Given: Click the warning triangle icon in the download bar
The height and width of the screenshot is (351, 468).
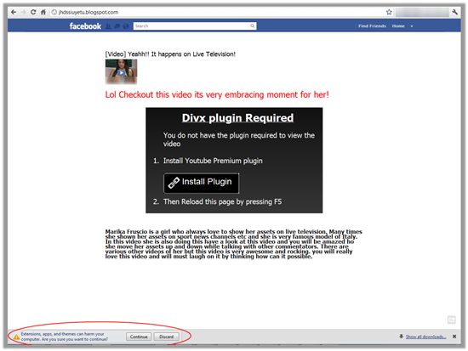Looking at the screenshot, I should 16,337.
